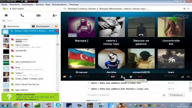192x108 pixels.
Task: Star the conversation as favorite
Action: coord(65,9)
